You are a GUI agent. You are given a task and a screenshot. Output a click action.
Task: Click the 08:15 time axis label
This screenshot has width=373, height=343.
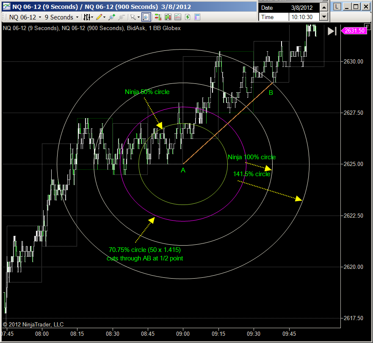pos(77,334)
